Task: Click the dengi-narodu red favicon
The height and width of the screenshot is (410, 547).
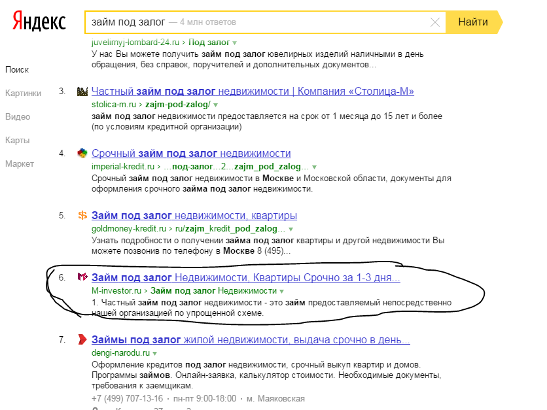Action: click(x=82, y=339)
